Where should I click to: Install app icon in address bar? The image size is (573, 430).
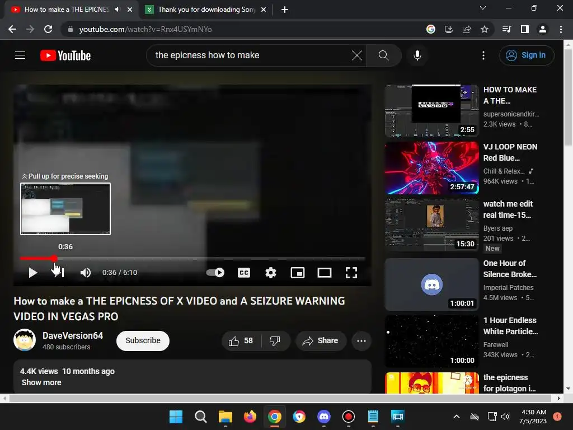pos(448,29)
